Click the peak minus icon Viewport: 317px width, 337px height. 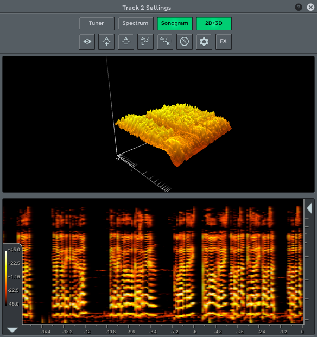coord(126,41)
